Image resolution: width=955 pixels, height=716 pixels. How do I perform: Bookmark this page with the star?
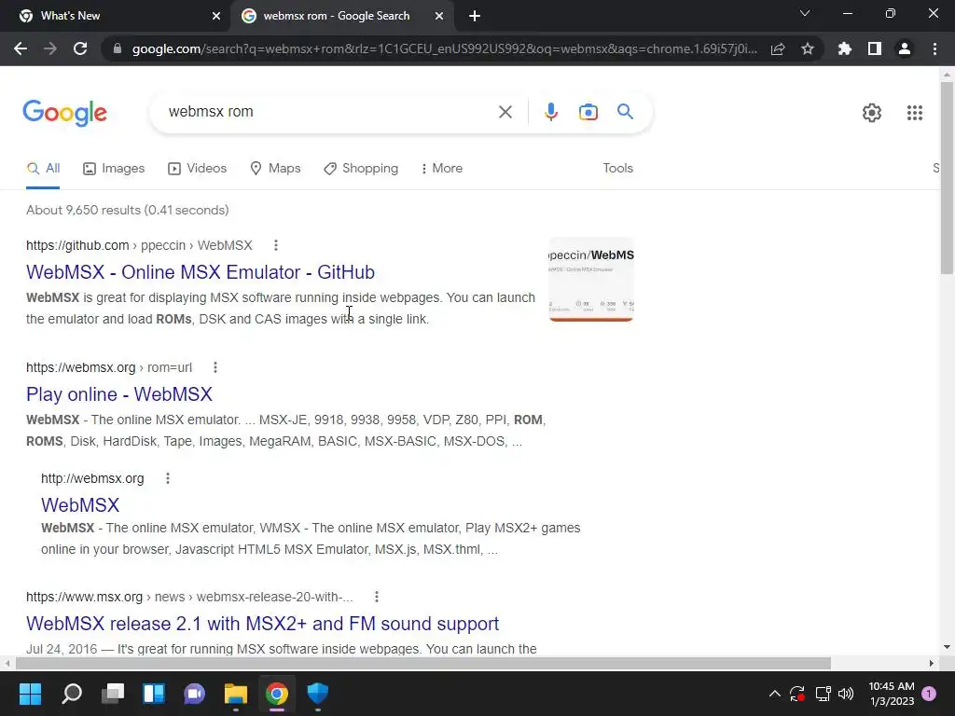pos(808,48)
